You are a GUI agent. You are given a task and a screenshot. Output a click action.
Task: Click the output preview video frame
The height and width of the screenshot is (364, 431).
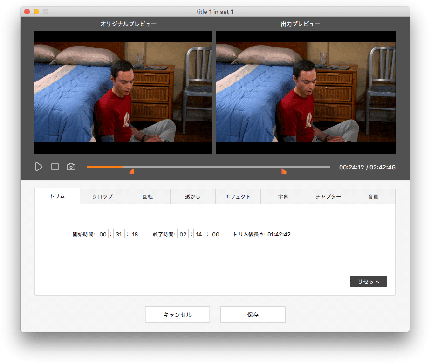306,92
